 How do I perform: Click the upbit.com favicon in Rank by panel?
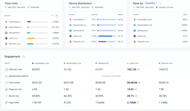[135, 36]
